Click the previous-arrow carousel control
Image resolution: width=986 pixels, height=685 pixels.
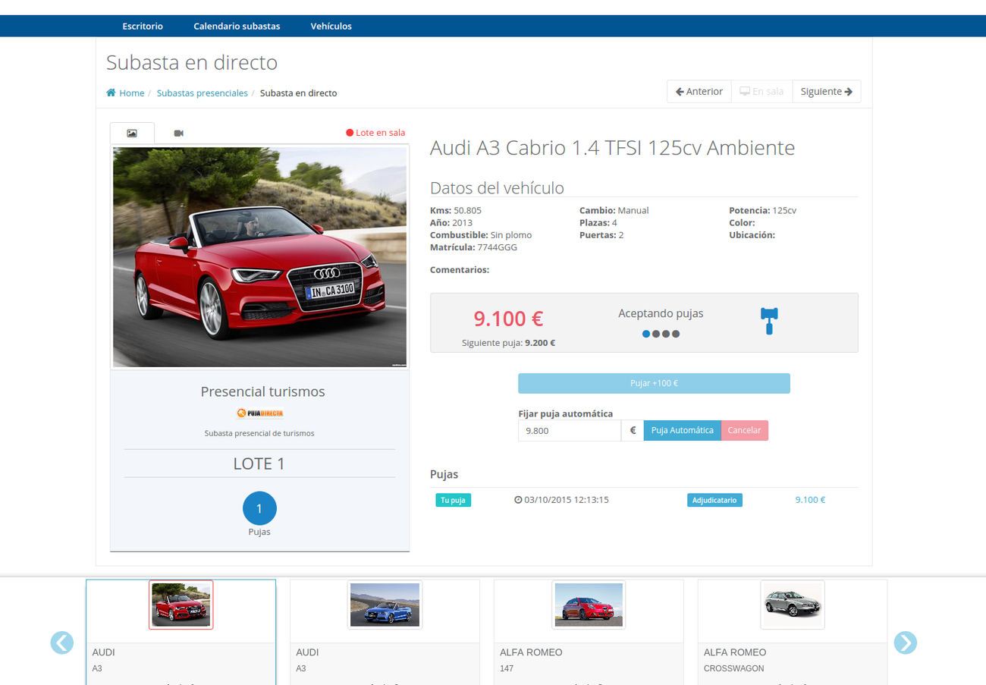pyautogui.click(x=61, y=643)
